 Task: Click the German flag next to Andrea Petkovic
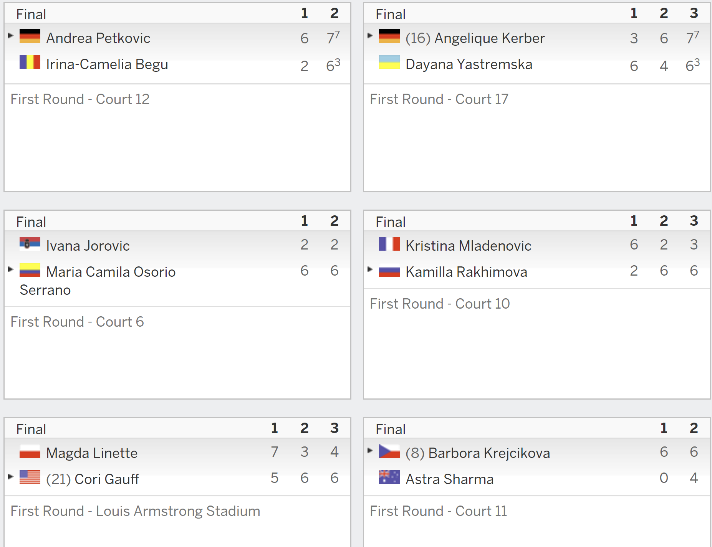coord(30,36)
